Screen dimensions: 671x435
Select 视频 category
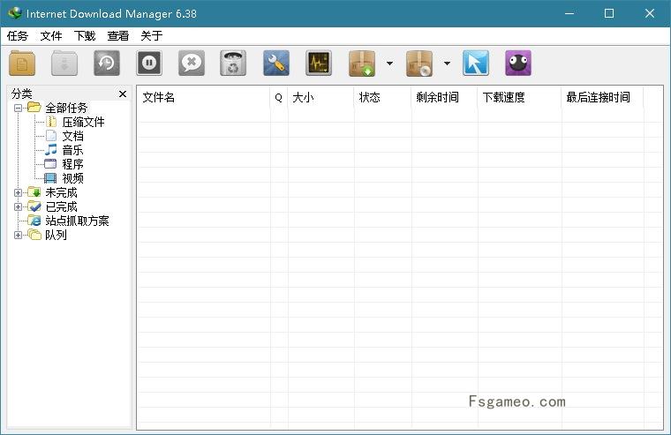coord(72,178)
